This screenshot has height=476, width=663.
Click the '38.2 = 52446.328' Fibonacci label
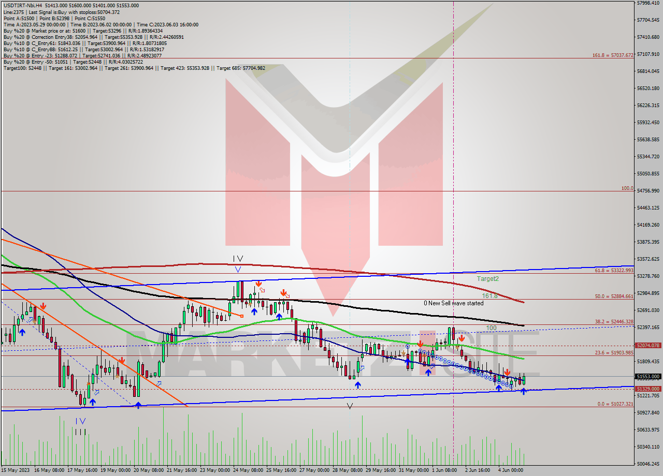(614, 321)
